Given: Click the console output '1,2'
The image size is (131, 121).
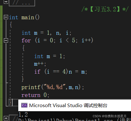Looking at the screenshot, I should click(x=23, y=114).
